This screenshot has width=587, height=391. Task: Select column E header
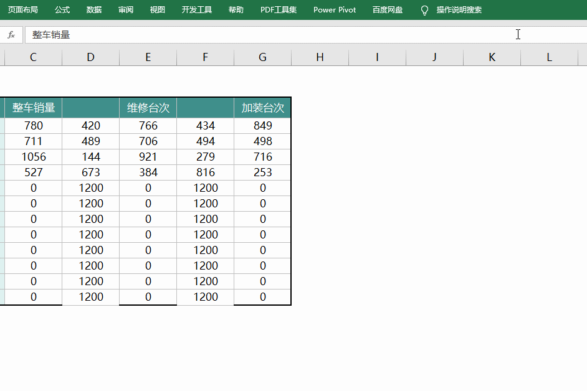click(148, 57)
